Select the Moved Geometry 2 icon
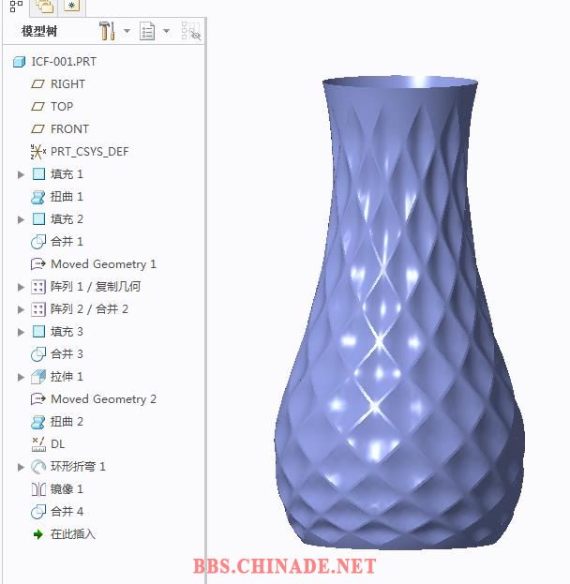This screenshot has width=570, height=584. [38, 399]
